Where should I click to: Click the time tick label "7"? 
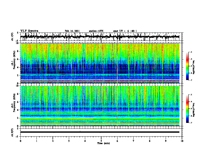click(x=134, y=141)
